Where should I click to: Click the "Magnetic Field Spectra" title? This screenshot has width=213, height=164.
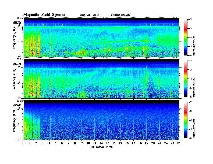tap(44, 15)
